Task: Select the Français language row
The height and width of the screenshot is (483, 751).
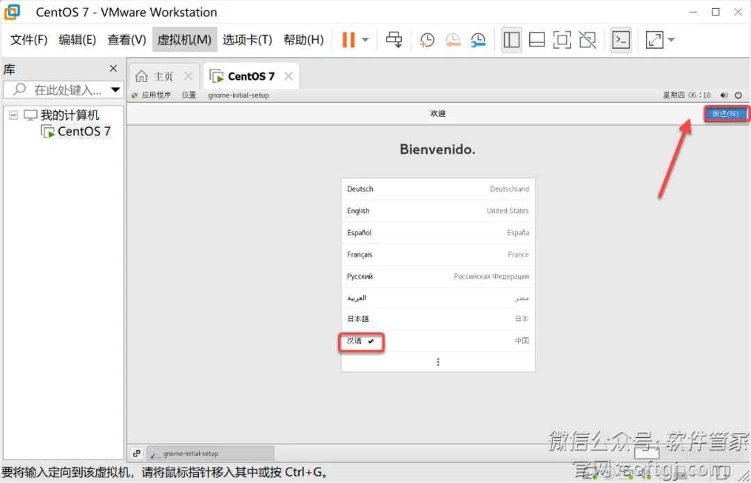Action: click(438, 254)
